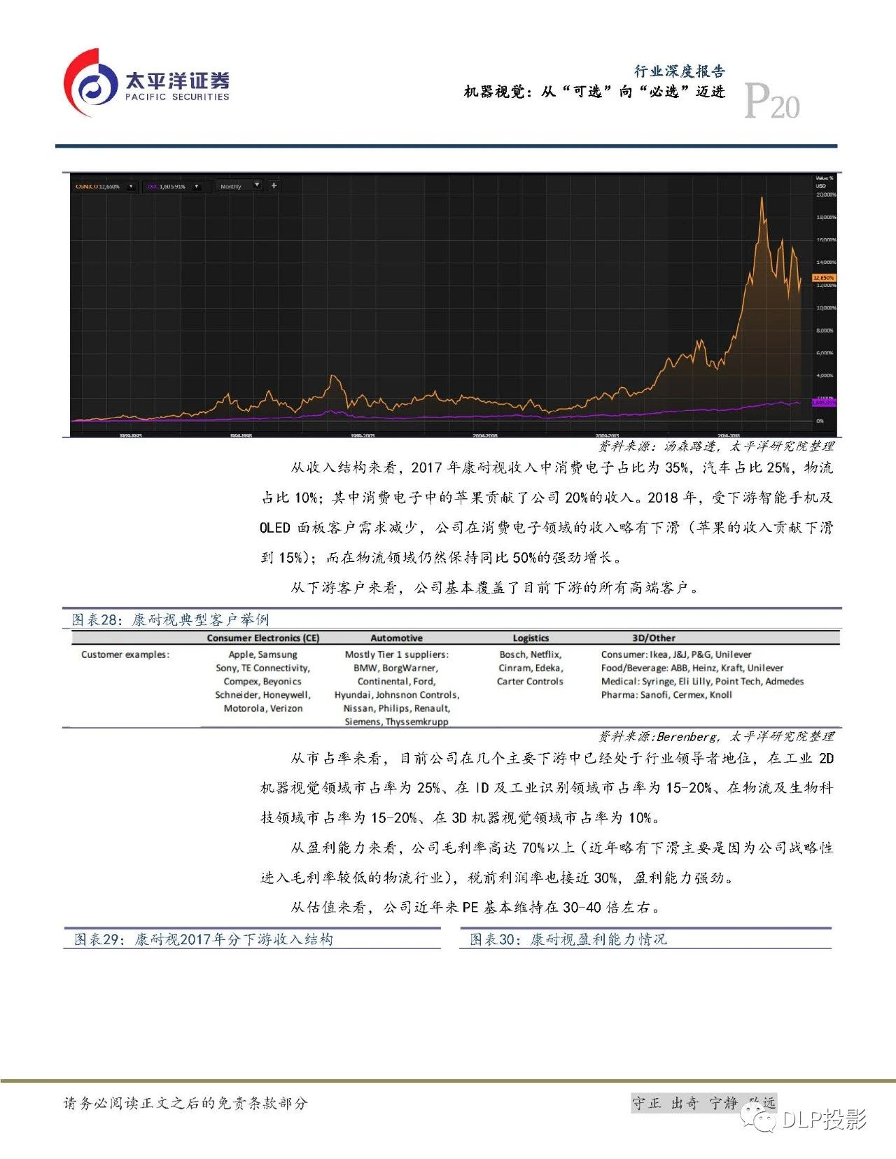Click the Customer examples: row label
This screenshot has height=1159, width=896.
coord(125,654)
